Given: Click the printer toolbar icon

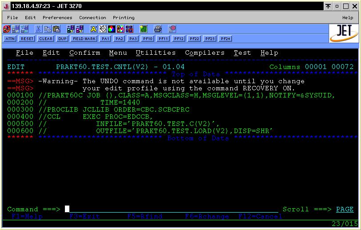Looking at the screenshot, I should tap(158, 29).
